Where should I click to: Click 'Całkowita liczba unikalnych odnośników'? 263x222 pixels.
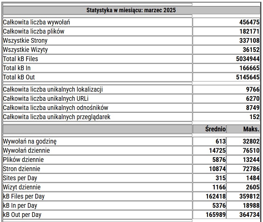point(55,108)
